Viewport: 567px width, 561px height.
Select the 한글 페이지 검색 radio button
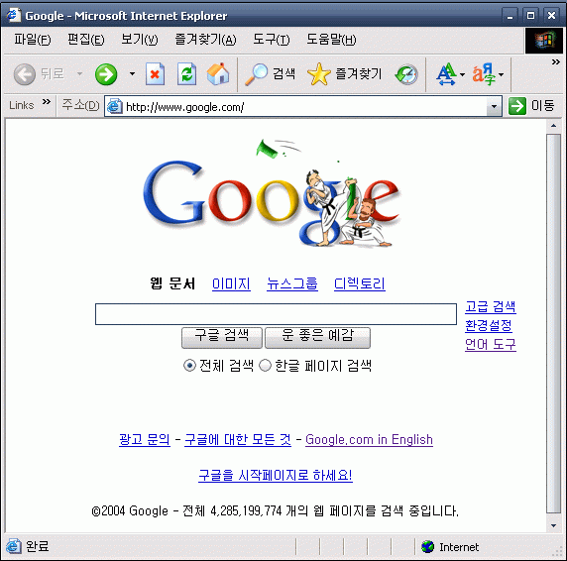click(265, 366)
